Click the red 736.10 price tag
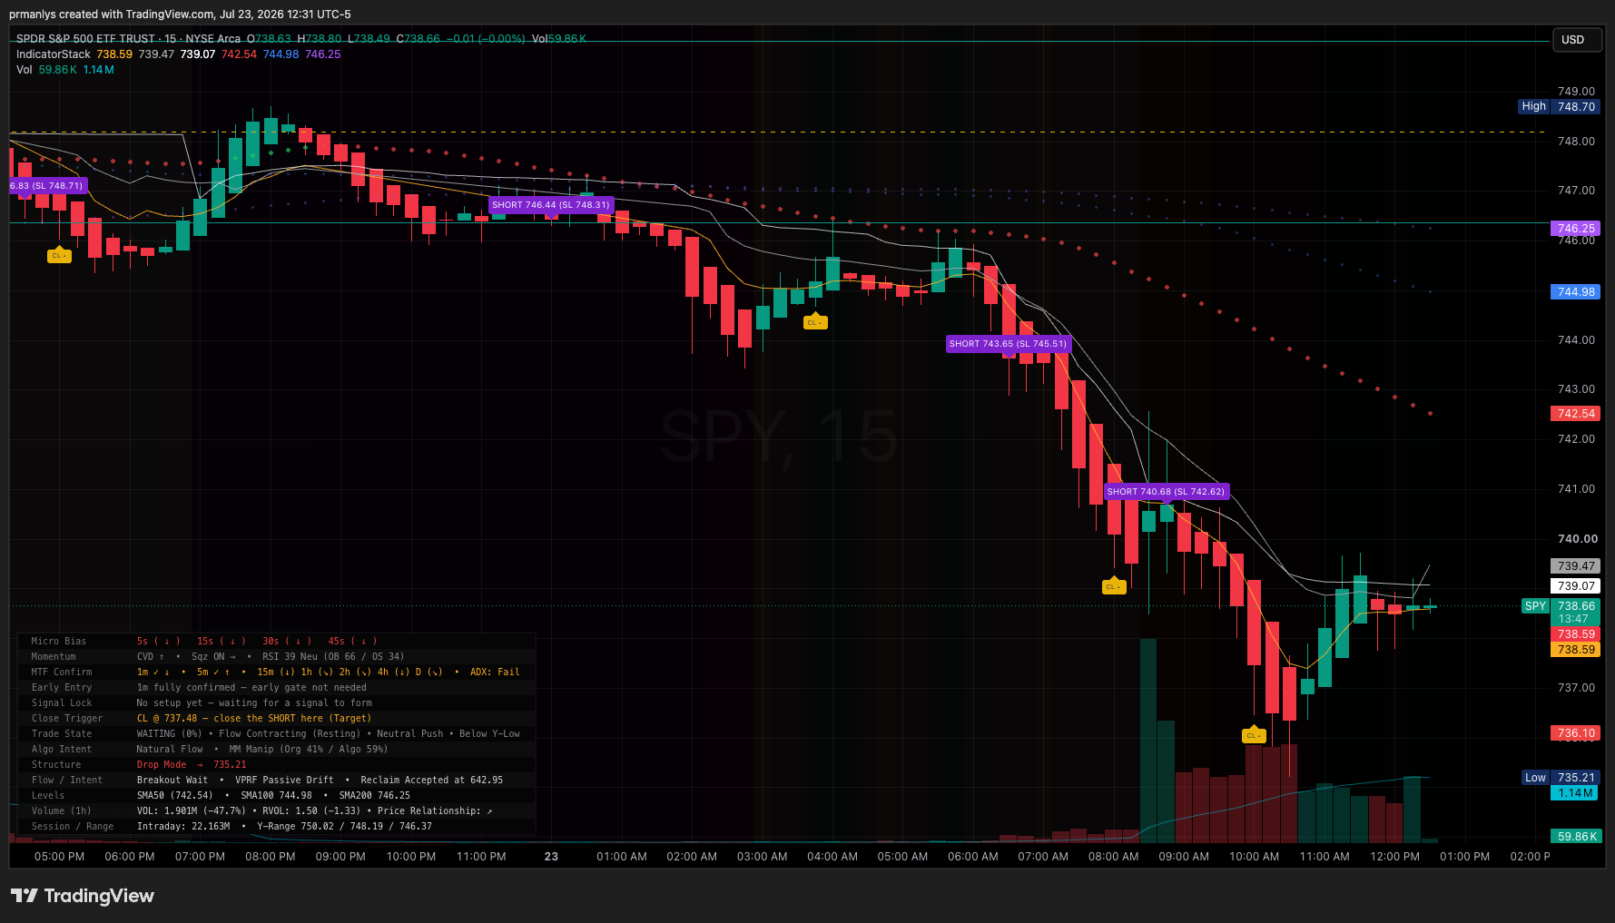Screen dimensions: 1615x923 [1575, 733]
